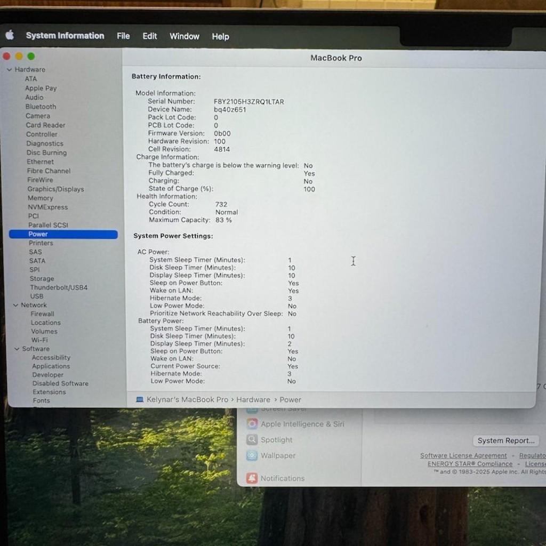Select Memory in the sidebar
Image resolution: width=546 pixels, height=546 pixels.
pyautogui.click(x=41, y=198)
